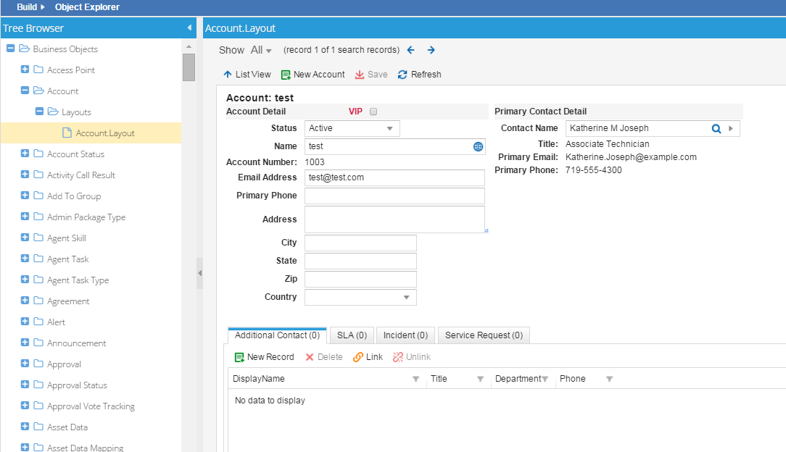Toggle the VIP checkbox
The height and width of the screenshot is (452, 786).
[x=373, y=112]
